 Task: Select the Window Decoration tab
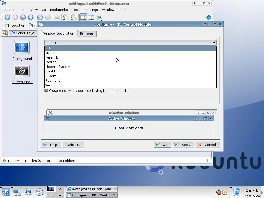[59, 33]
